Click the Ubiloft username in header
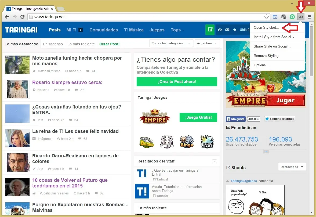This screenshot has width=316, height=217. point(245,30)
